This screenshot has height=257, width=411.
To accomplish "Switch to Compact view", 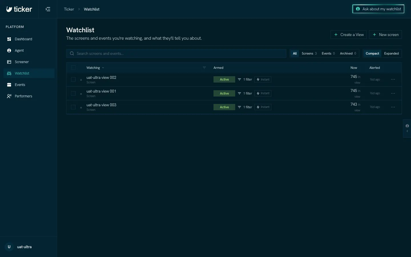I will [x=372, y=53].
